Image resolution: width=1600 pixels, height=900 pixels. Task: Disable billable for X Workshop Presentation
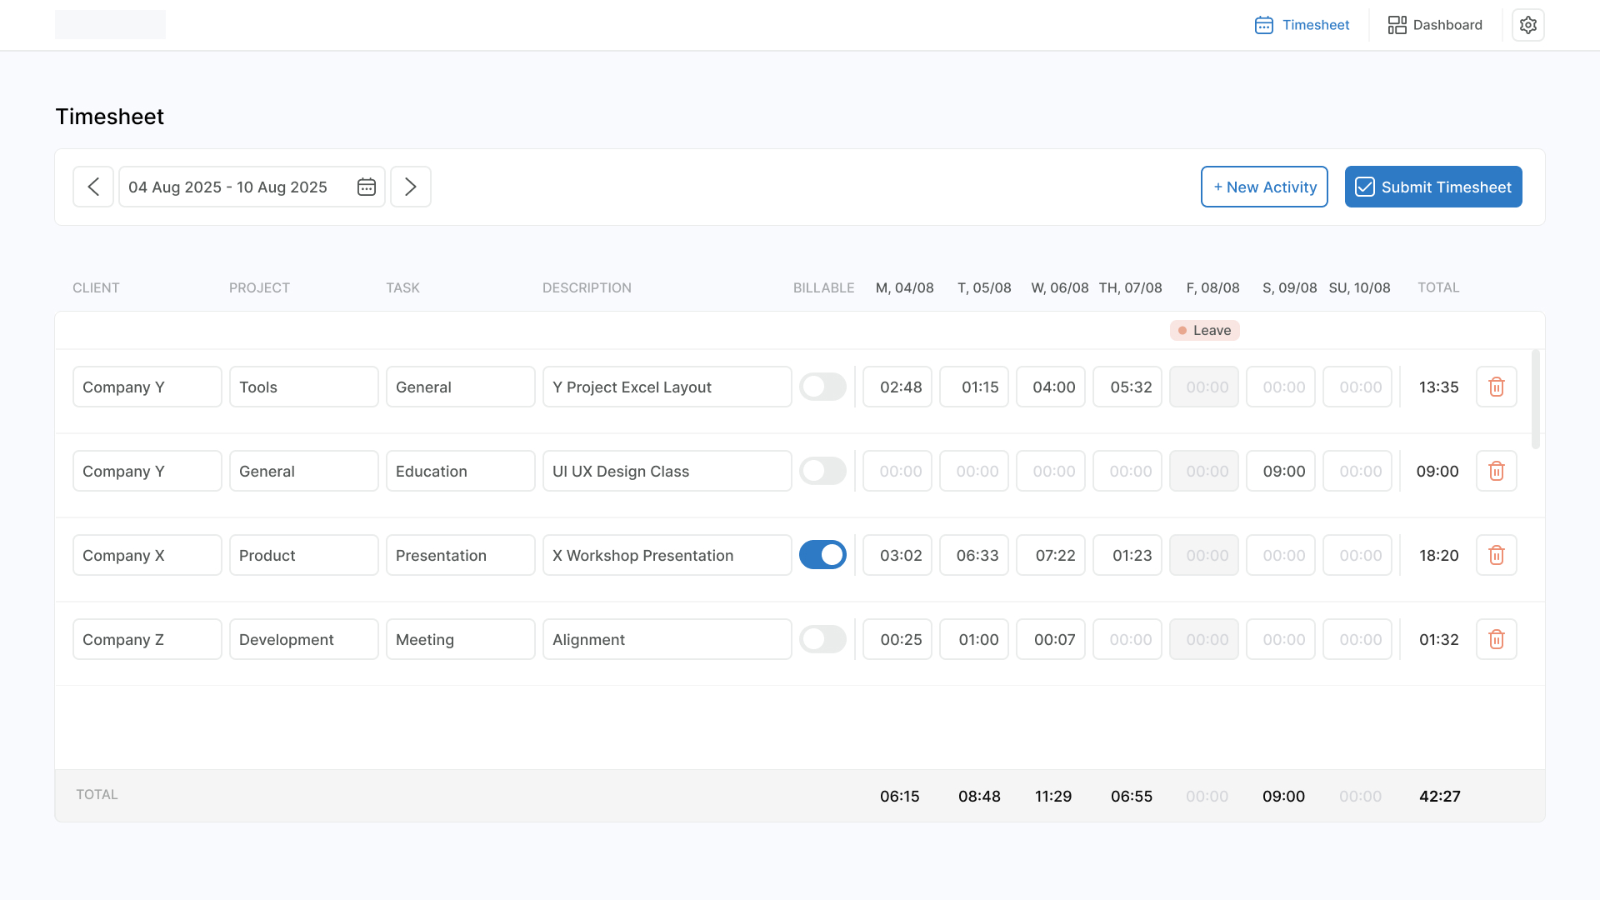(x=822, y=555)
